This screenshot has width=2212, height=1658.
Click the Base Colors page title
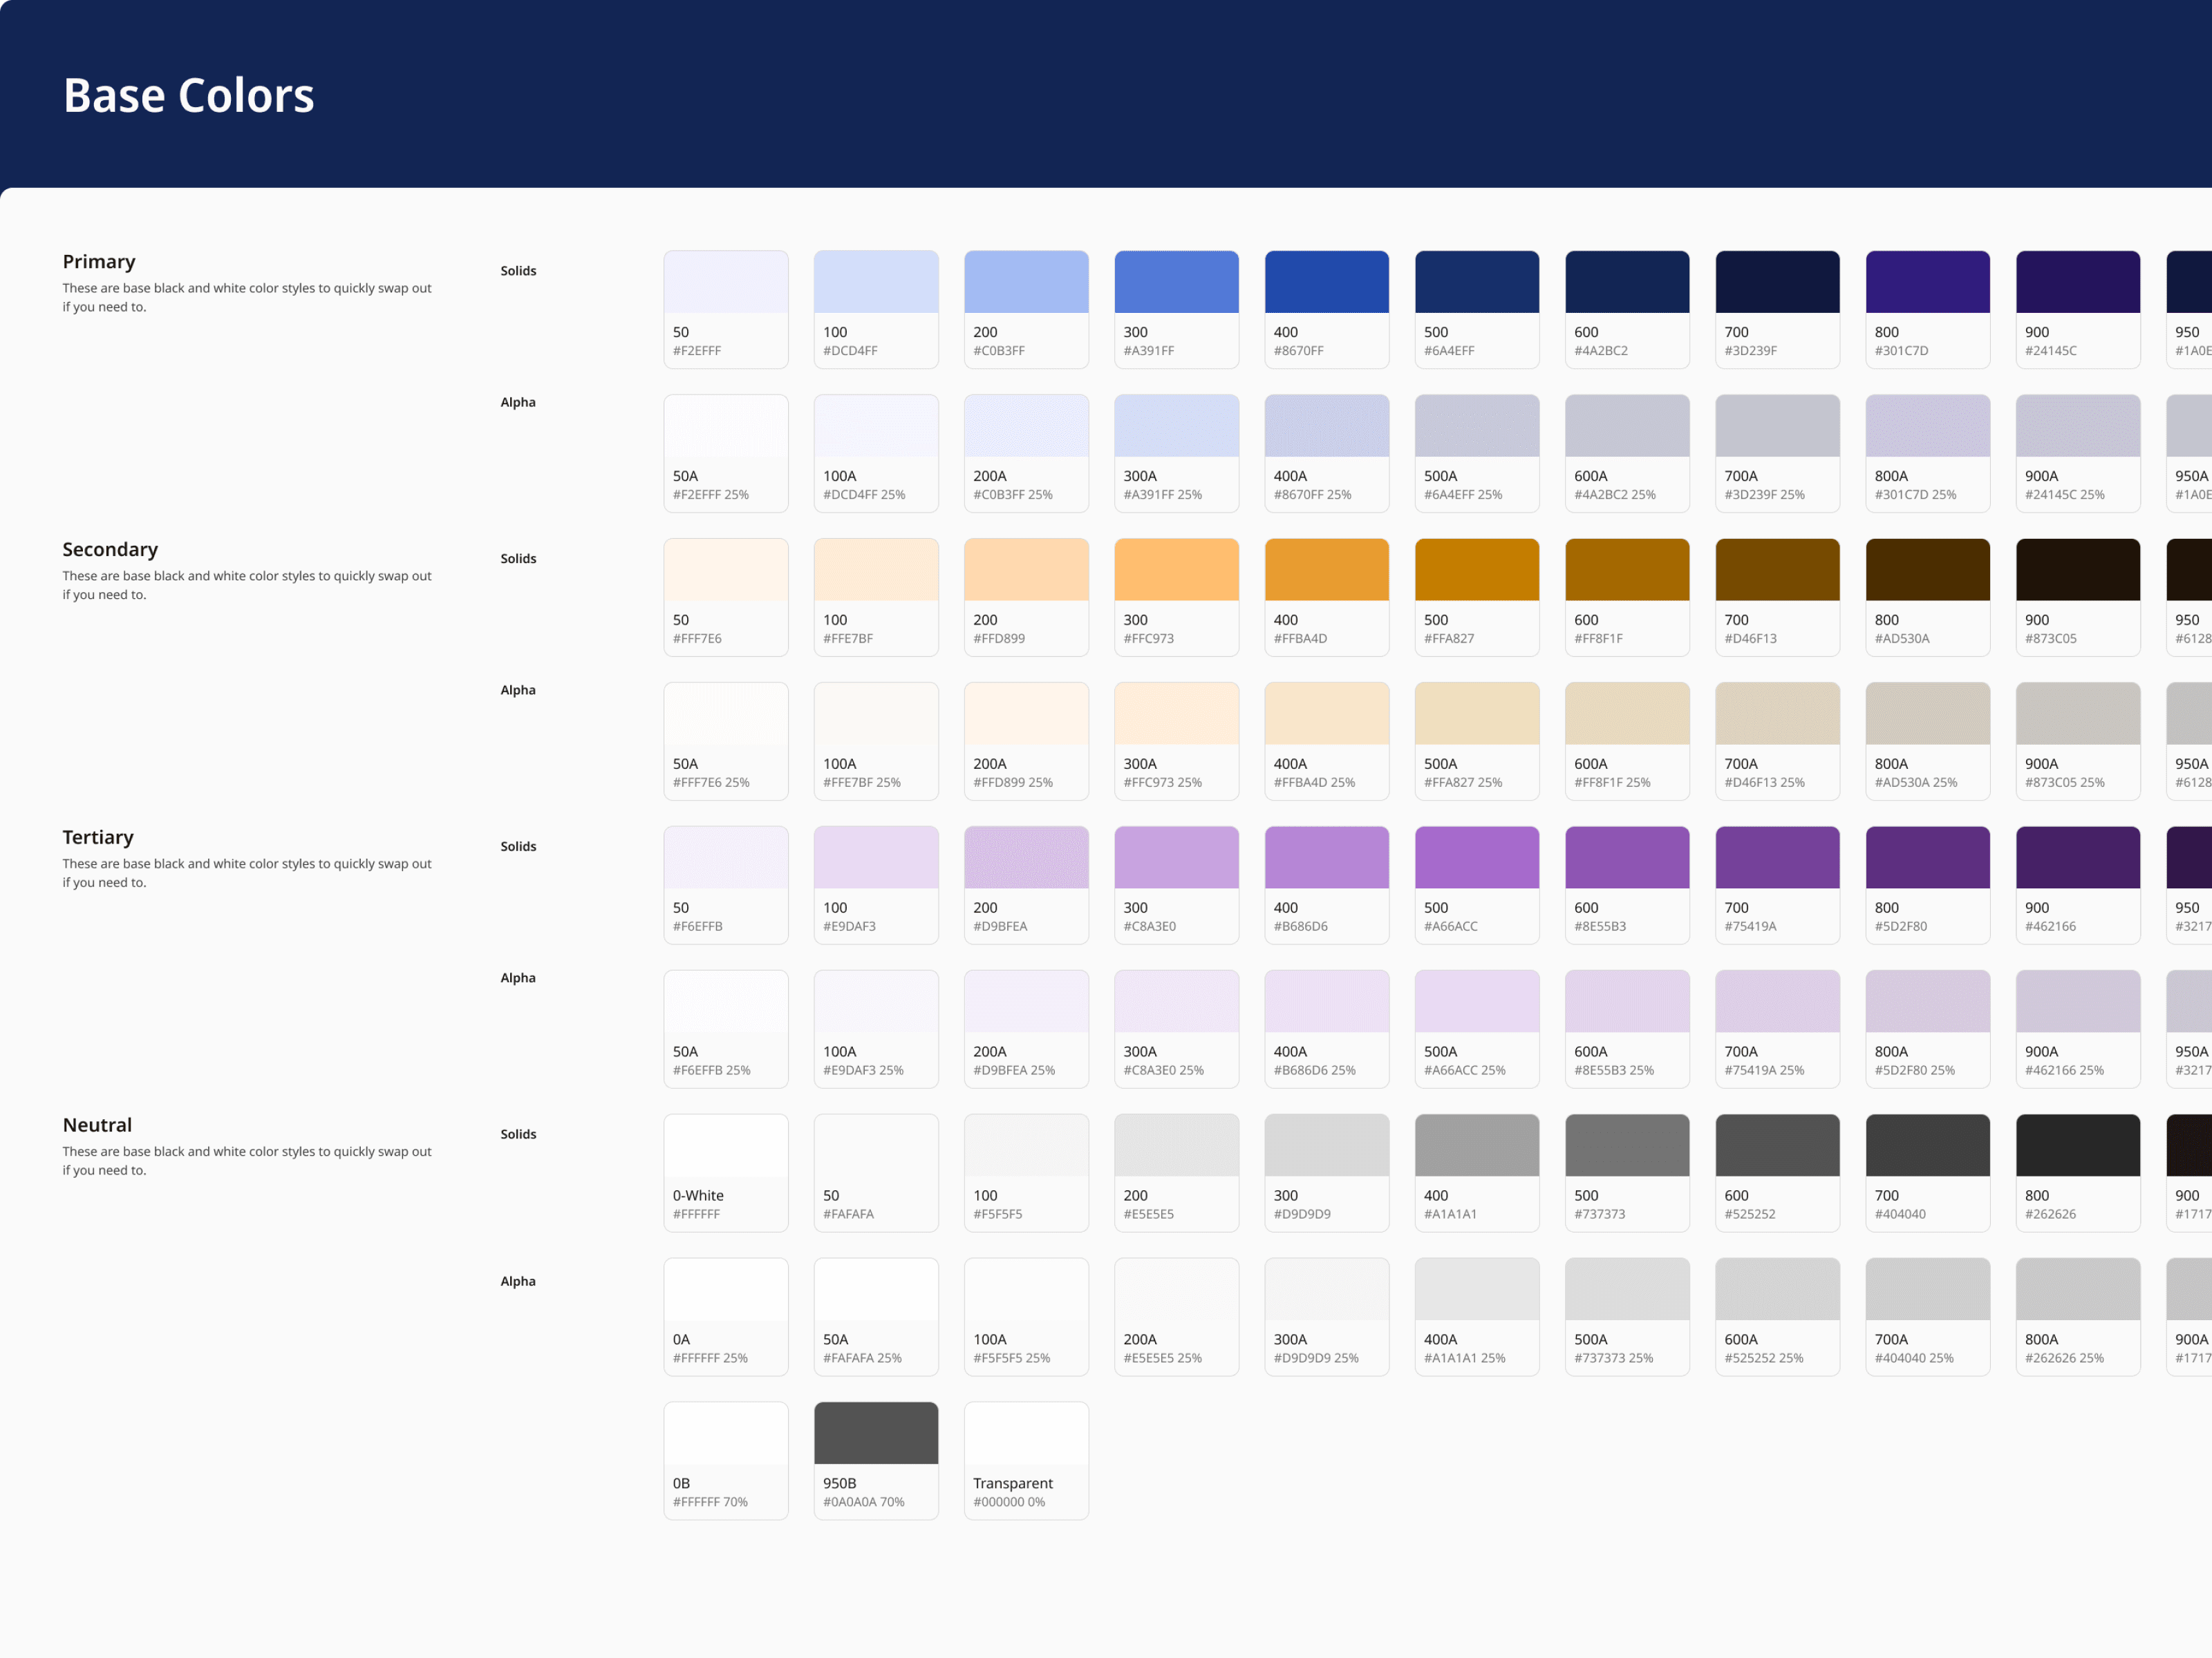pyautogui.click(x=189, y=96)
